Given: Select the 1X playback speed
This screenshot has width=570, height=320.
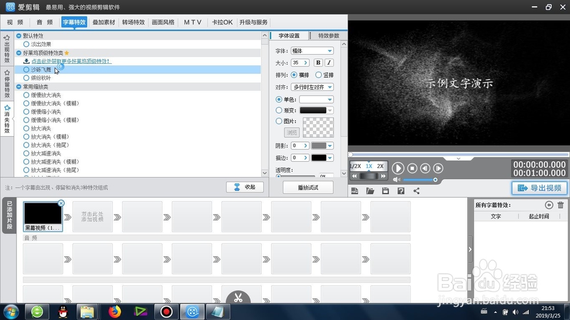Looking at the screenshot, I should click(x=369, y=166).
